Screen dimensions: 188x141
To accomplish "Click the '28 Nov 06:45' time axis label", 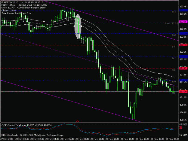I will click(x=67, y=139).
